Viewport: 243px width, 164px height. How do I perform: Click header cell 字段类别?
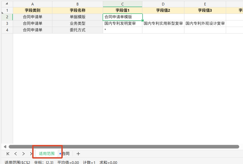pyautogui.click(x=32, y=10)
